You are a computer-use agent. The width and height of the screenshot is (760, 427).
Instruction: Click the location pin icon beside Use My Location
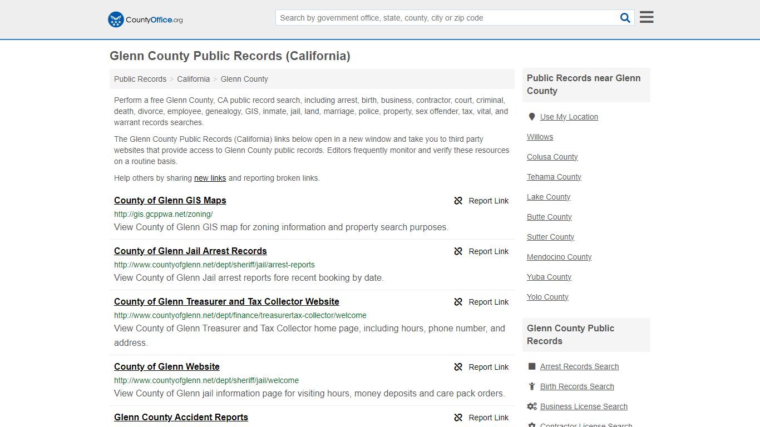[x=532, y=117]
